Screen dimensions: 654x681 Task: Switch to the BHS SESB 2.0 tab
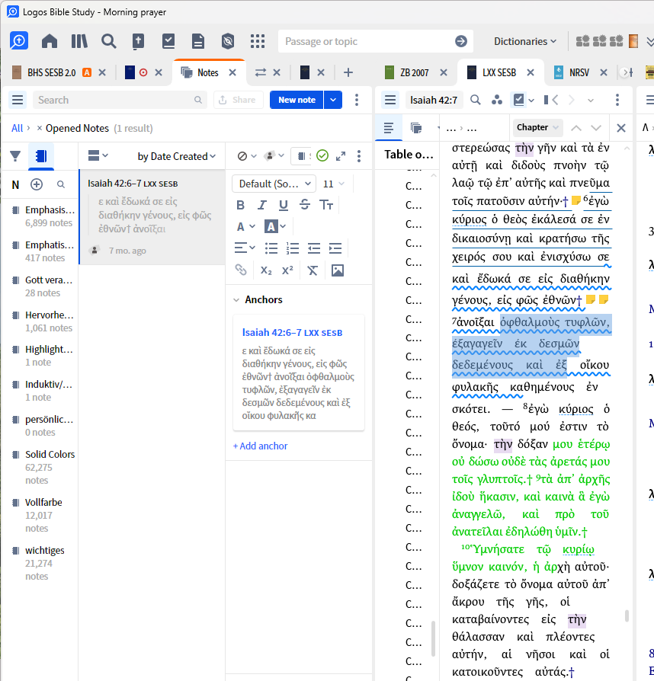coord(51,72)
